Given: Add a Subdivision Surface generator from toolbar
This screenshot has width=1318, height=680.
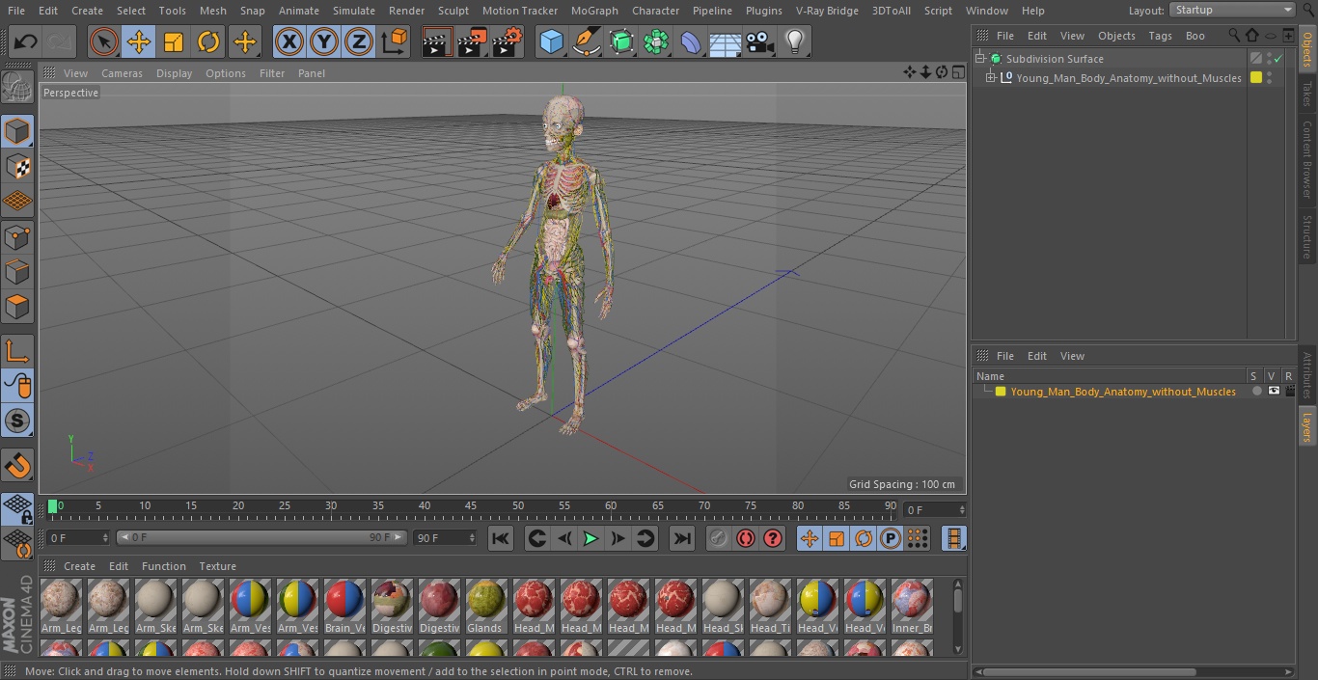Looking at the screenshot, I should [x=621, y=41].
